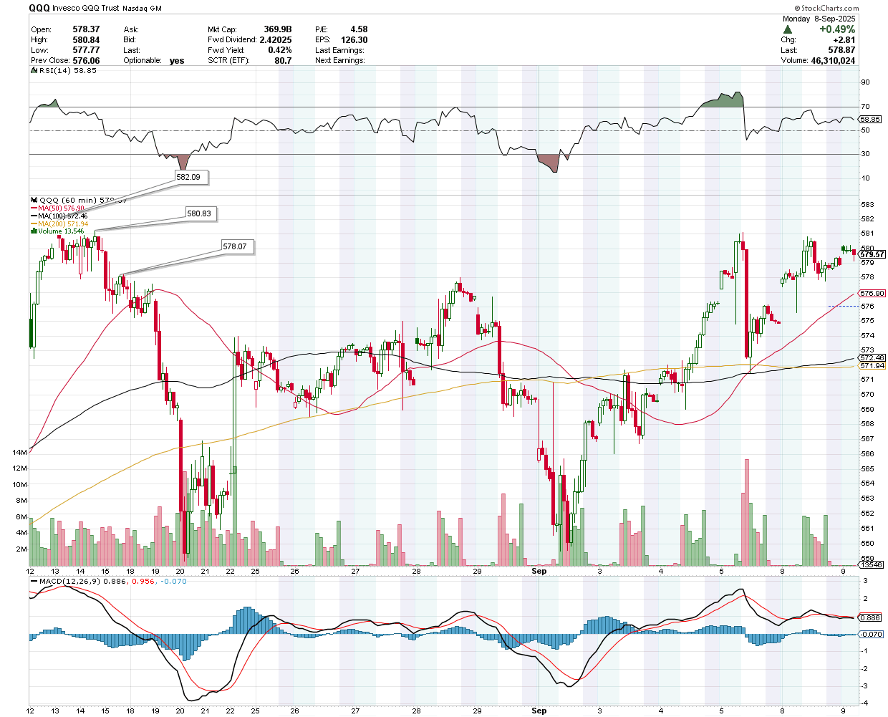
Task: Click the SCTR (ETF) value 80.7
Action: point(283,61)
